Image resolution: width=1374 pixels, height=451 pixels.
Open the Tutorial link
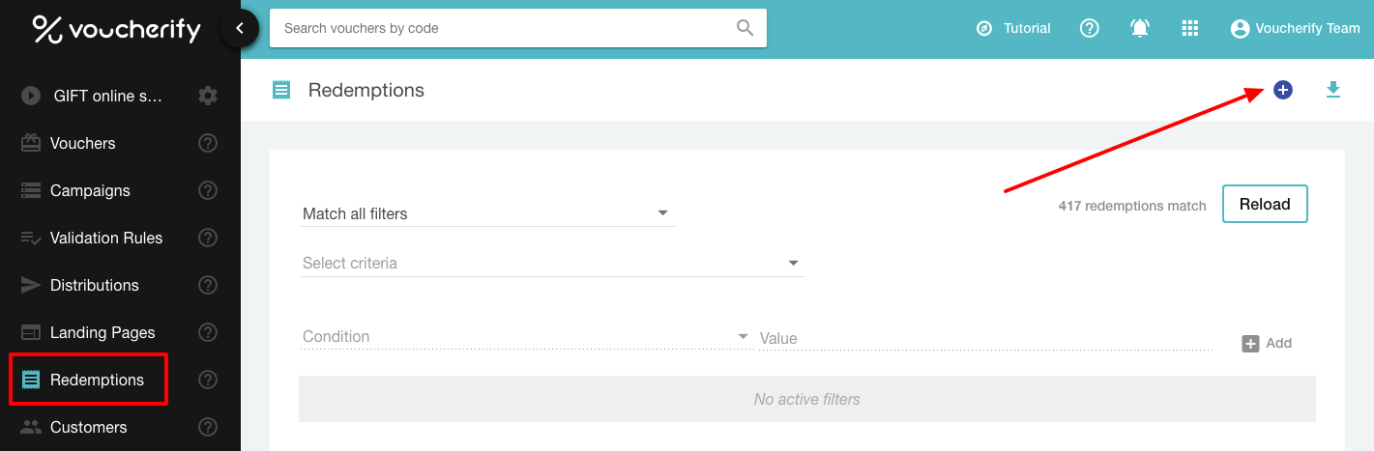click(1014, 28)
